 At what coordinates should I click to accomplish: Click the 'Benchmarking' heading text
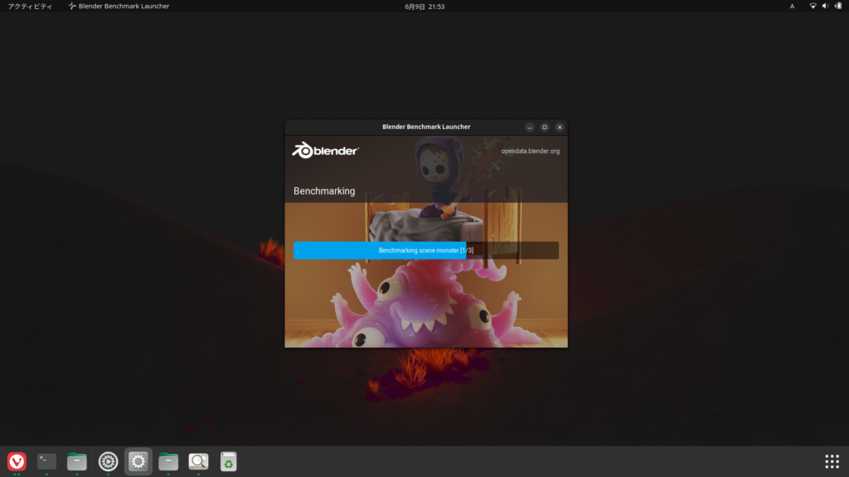click(x=324, y=191)
